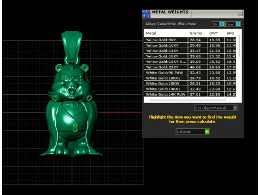Click the SPG column header
Viewport: 260px width, 195px height.
230,33
